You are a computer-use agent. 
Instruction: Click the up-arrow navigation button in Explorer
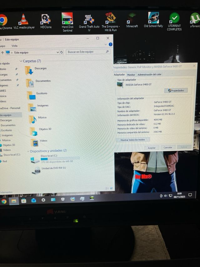pos(2,53)
